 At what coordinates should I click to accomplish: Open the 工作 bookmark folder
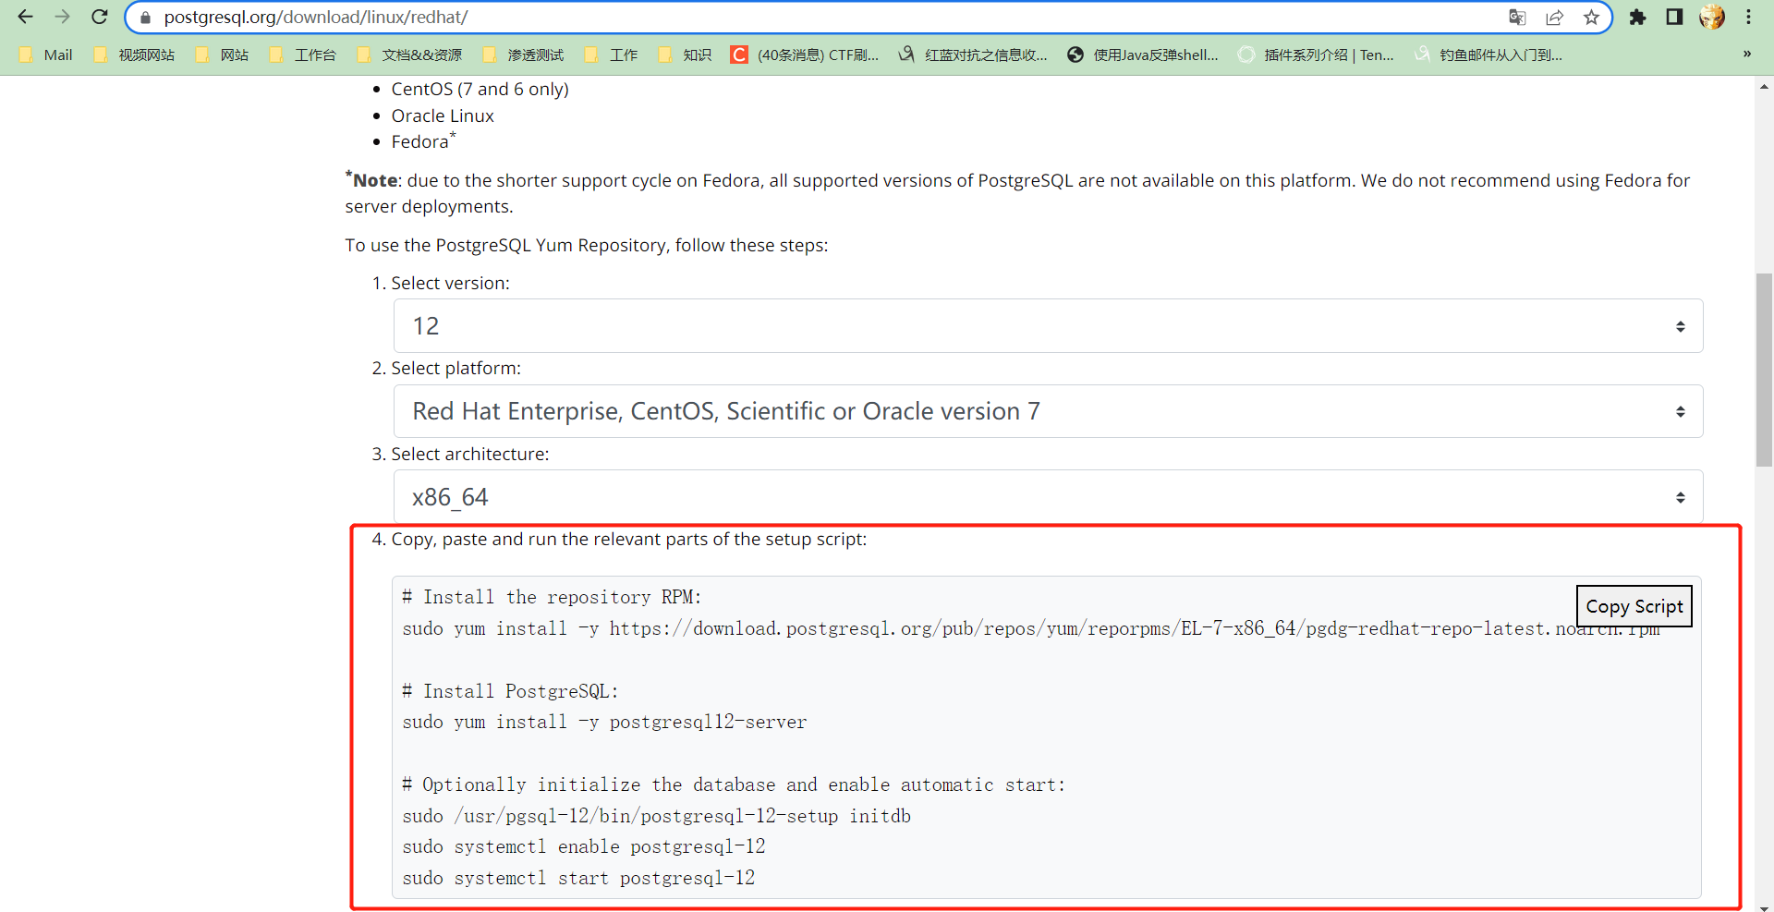(x=611, y=55)
